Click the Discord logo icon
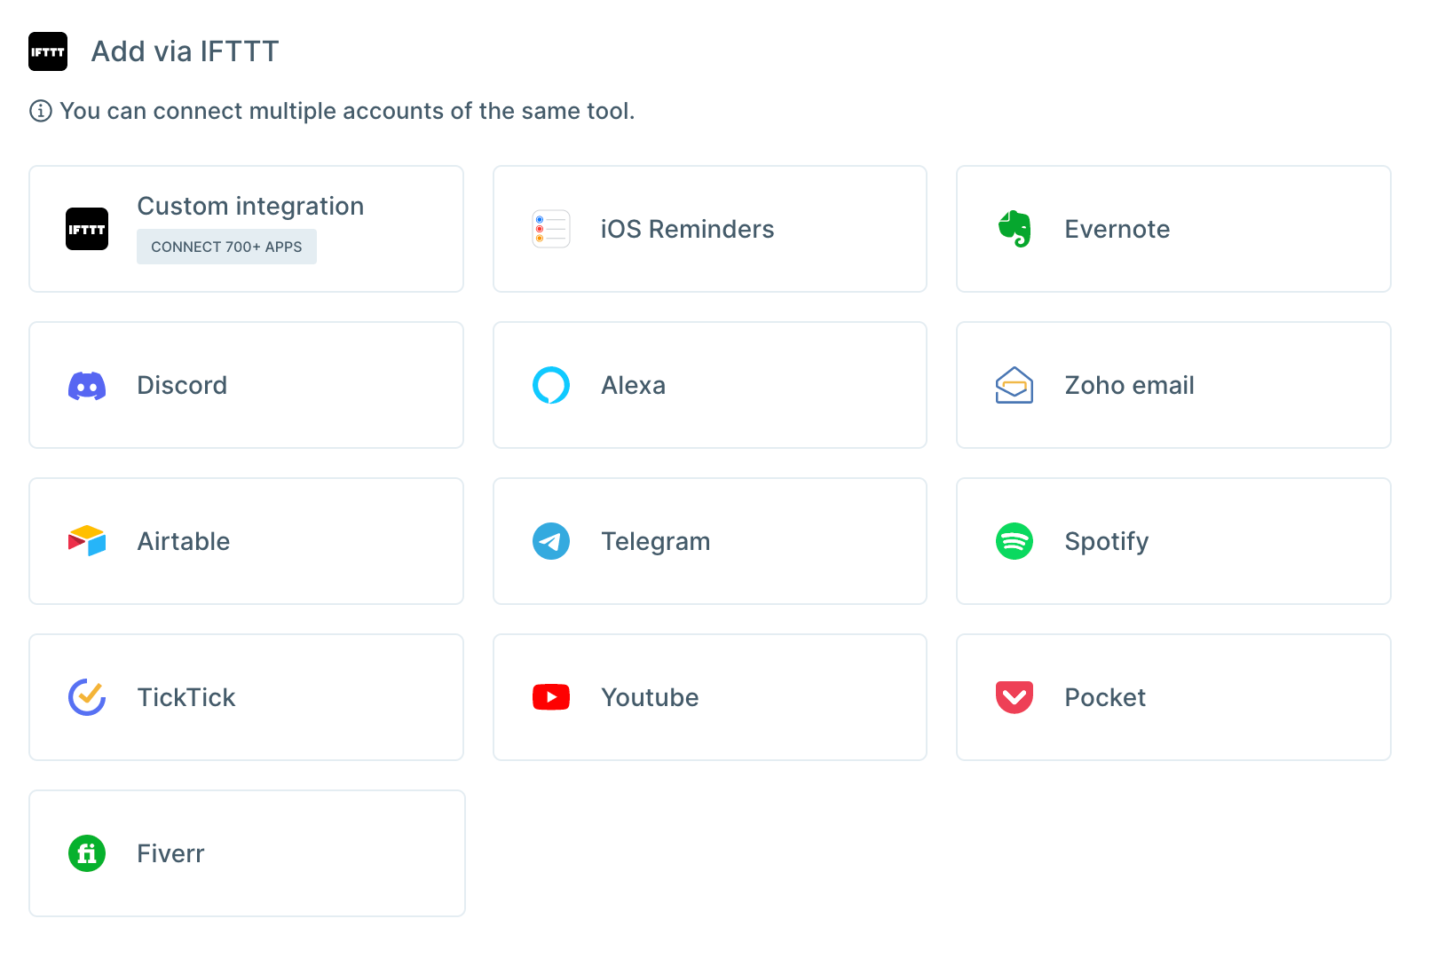The height and width of the screenshot is (958, 1429). point(87,386)
